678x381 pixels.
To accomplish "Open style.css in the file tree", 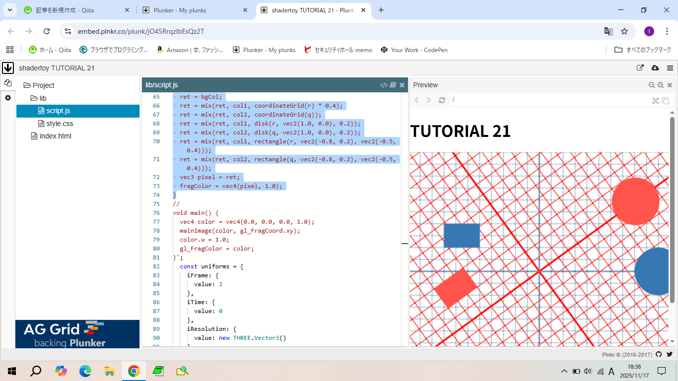I will click(59, 124).
